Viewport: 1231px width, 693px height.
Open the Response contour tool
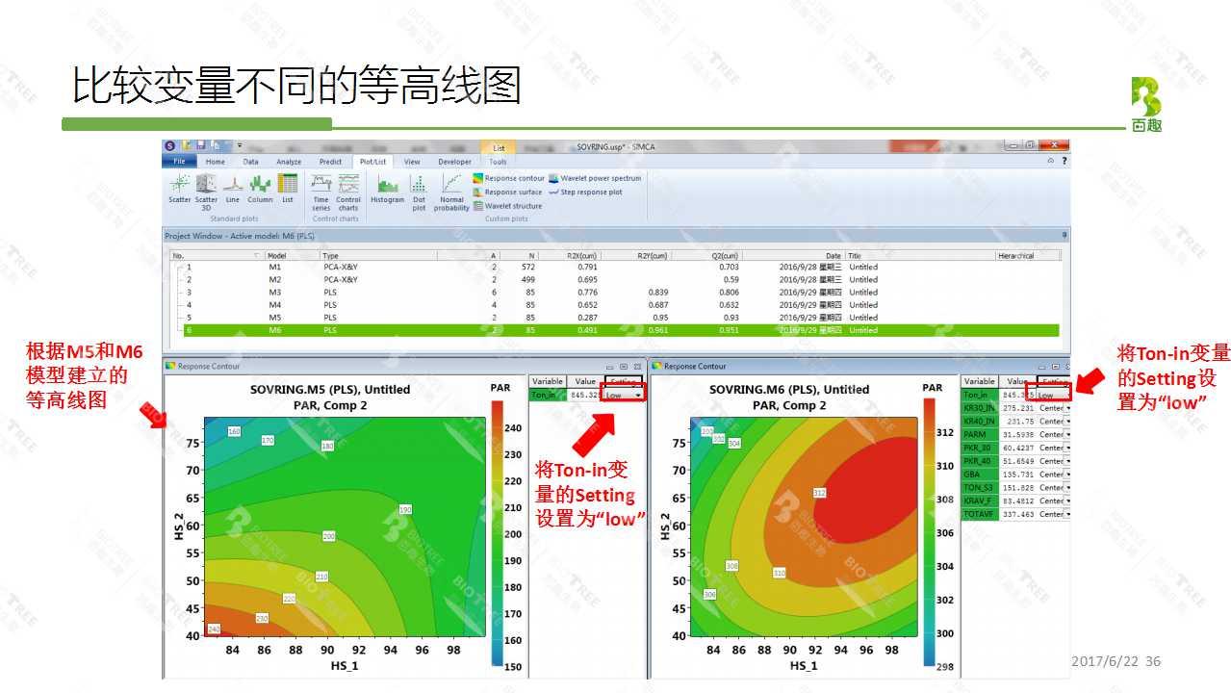(x=514, y=178)
